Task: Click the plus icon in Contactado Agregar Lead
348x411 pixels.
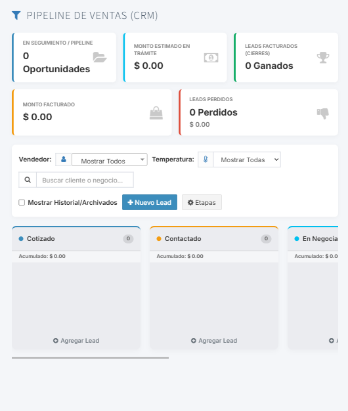Action: pos(194,341)
